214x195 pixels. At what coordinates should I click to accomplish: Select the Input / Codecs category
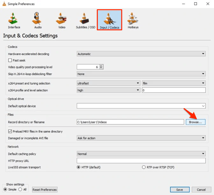click(x=110, y=20)
